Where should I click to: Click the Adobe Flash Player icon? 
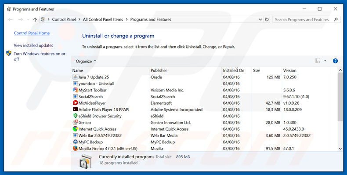point(75,109)
